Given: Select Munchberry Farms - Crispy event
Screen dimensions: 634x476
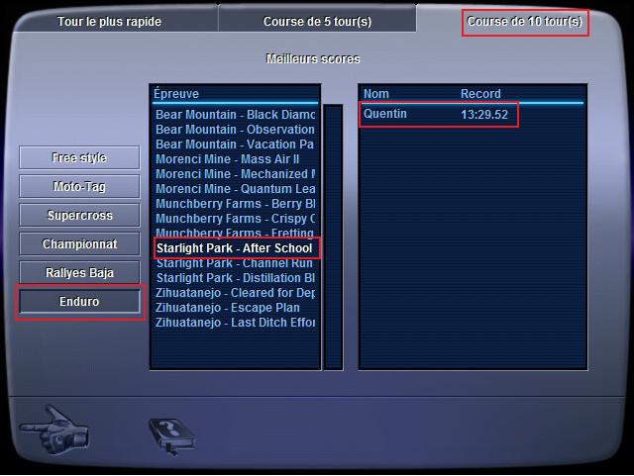Looking at the screenshot, I should 236,219.
